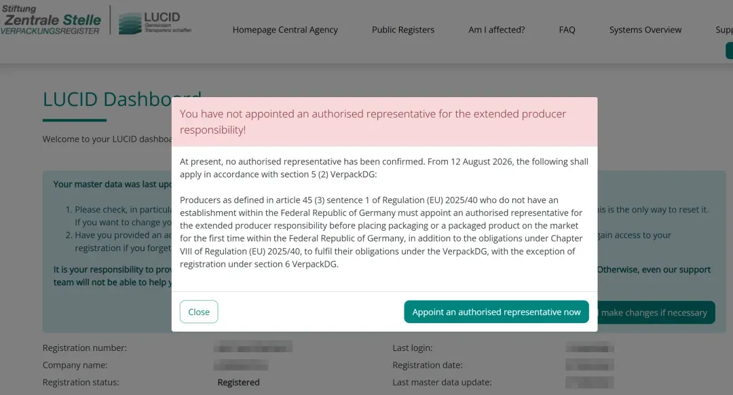Open the partially visible Support menu item
This screenshot has height=395, width=733.
724,29
